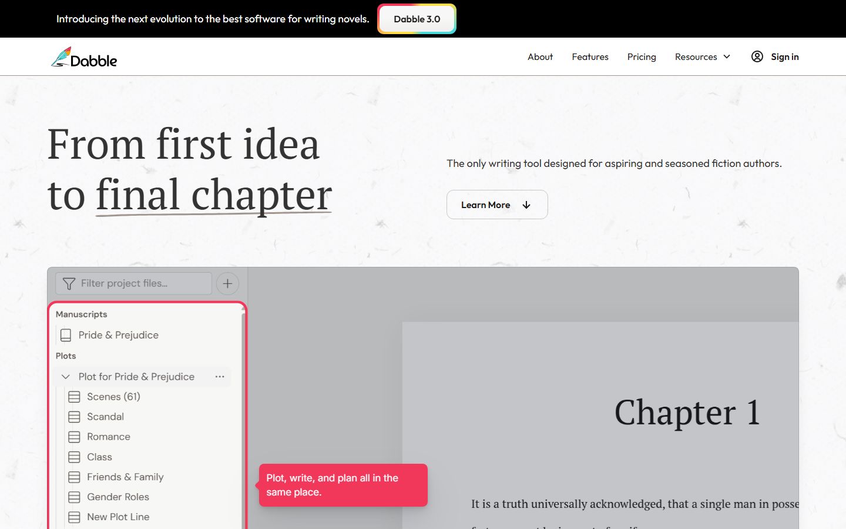Add a new project file with plus button
846x529 pixels.
[227, 283]
